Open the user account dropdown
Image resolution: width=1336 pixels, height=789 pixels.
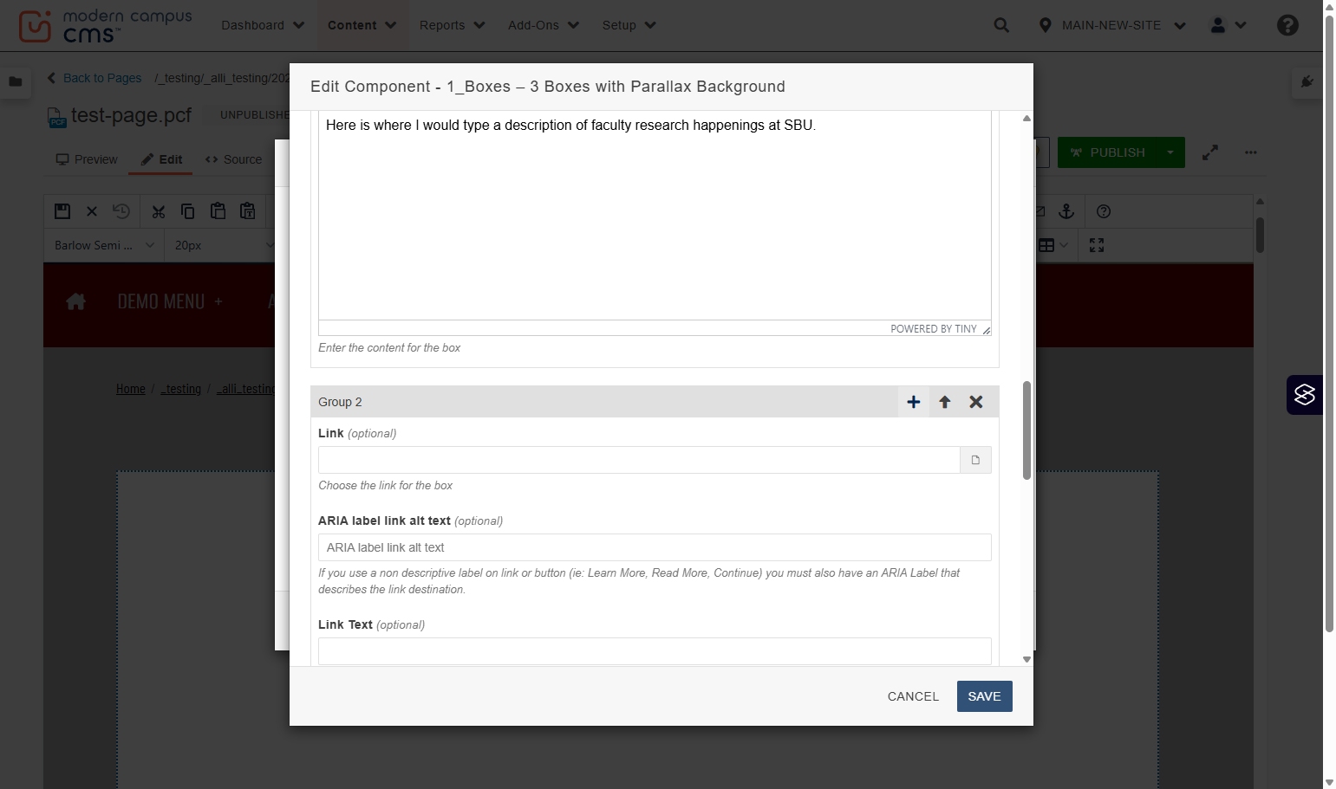1228,25
